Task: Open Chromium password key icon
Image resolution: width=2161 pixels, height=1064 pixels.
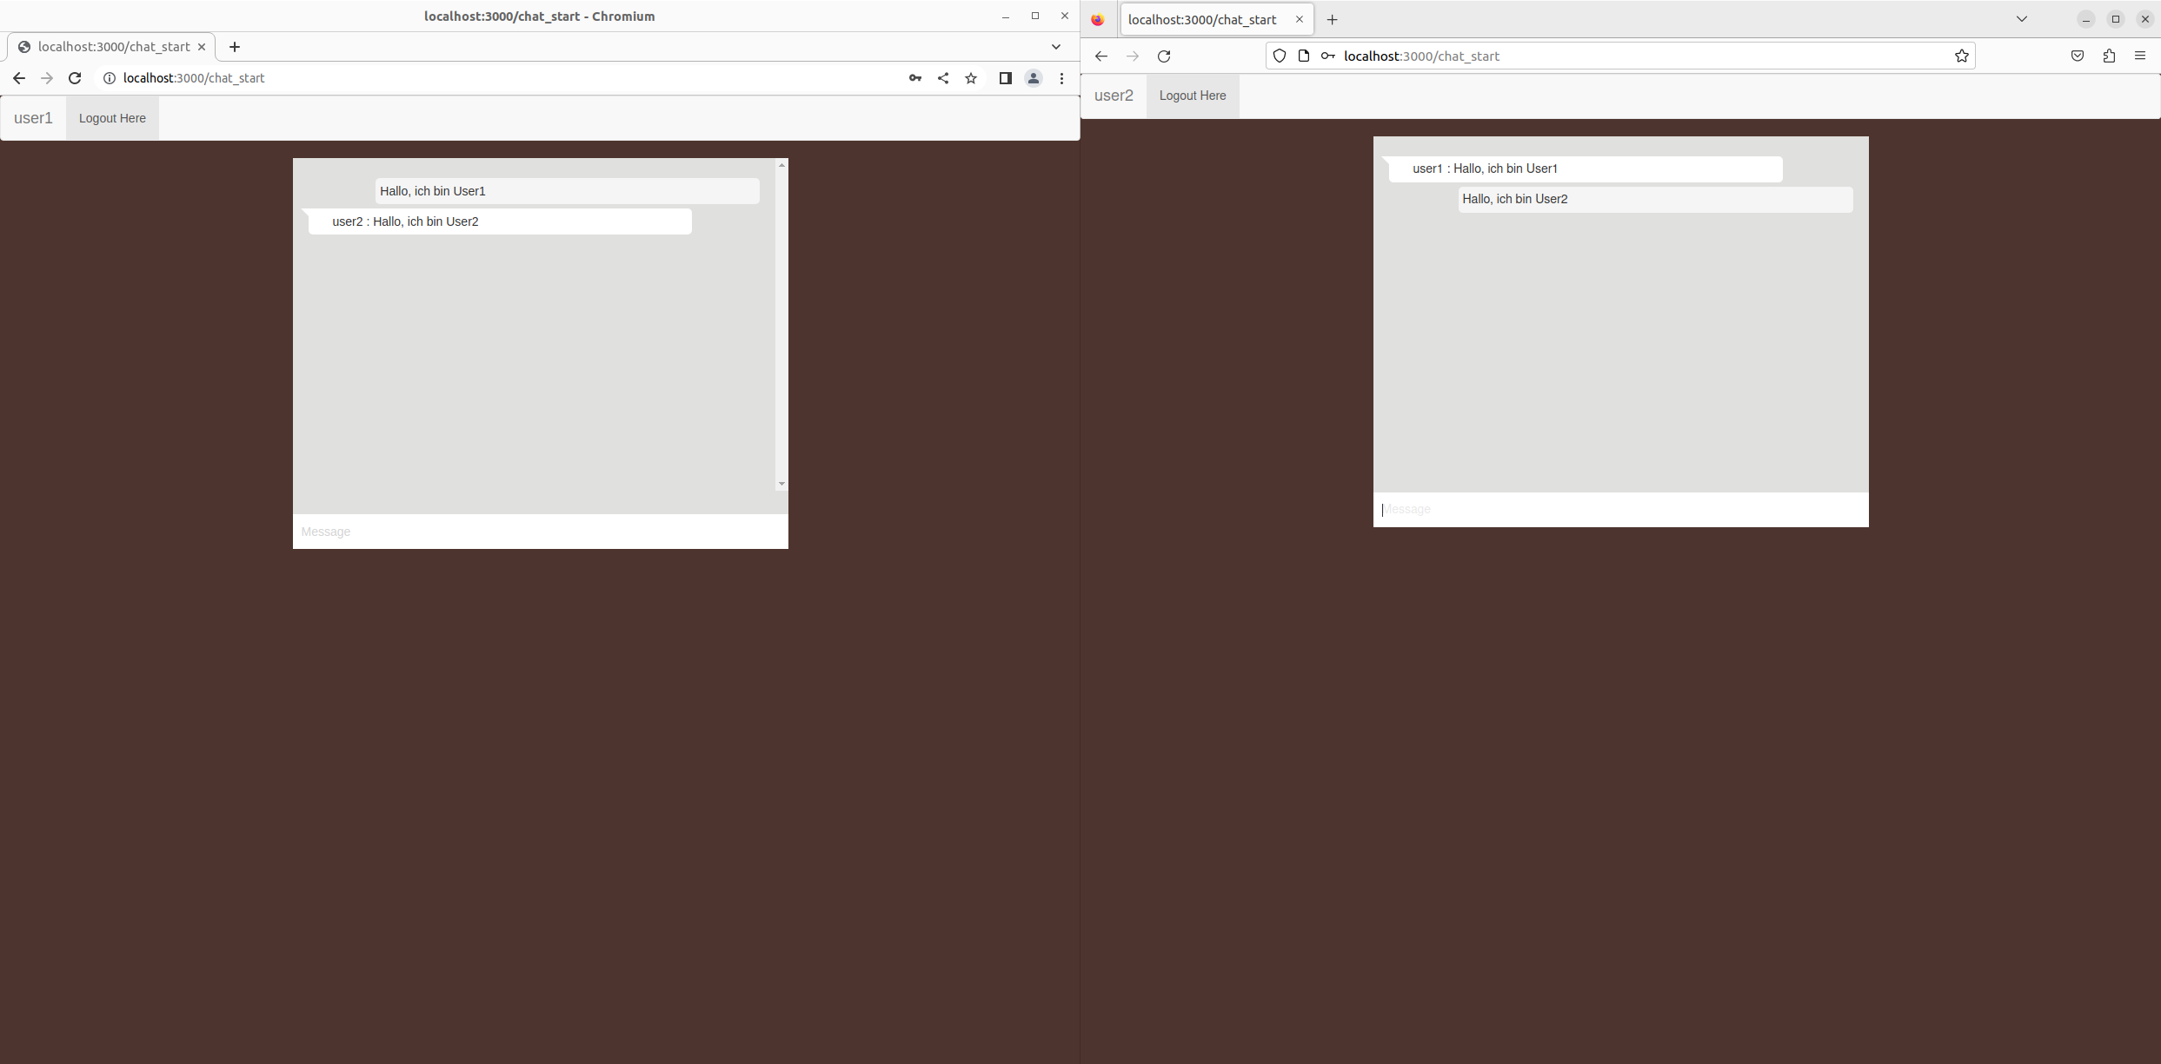Action: coord(915,78)
